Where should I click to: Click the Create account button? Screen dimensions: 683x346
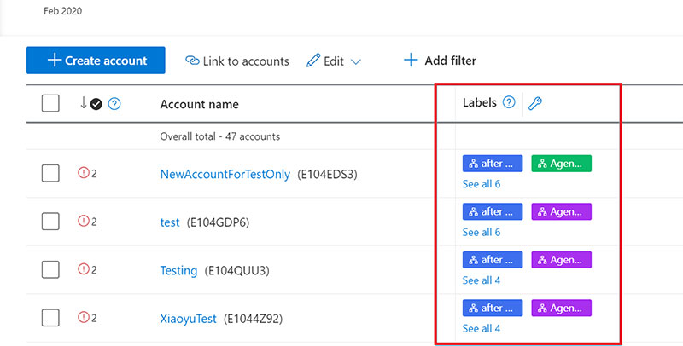point(96,60)
